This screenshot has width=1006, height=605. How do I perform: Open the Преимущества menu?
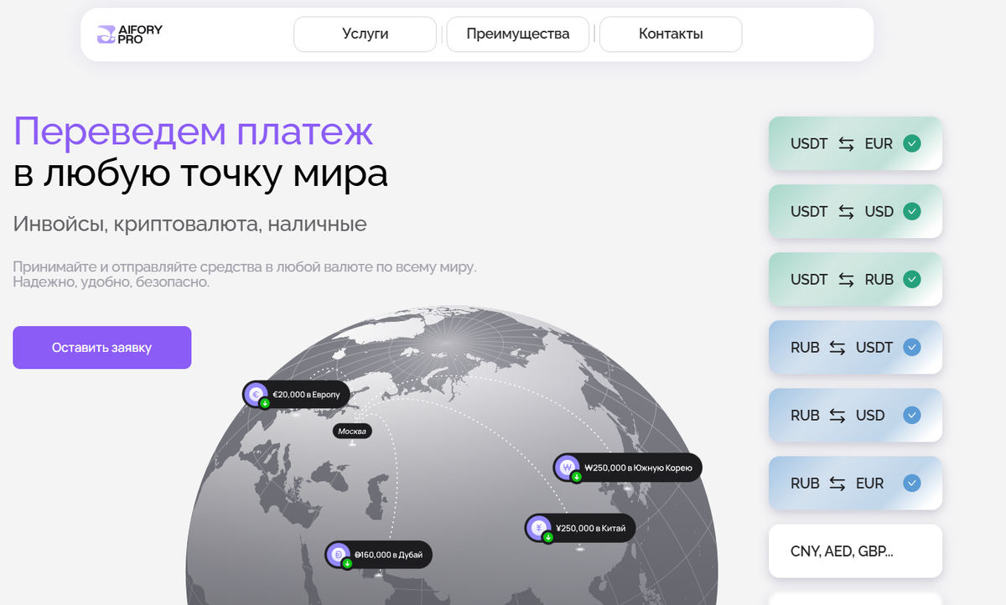(x=517, y=34)
